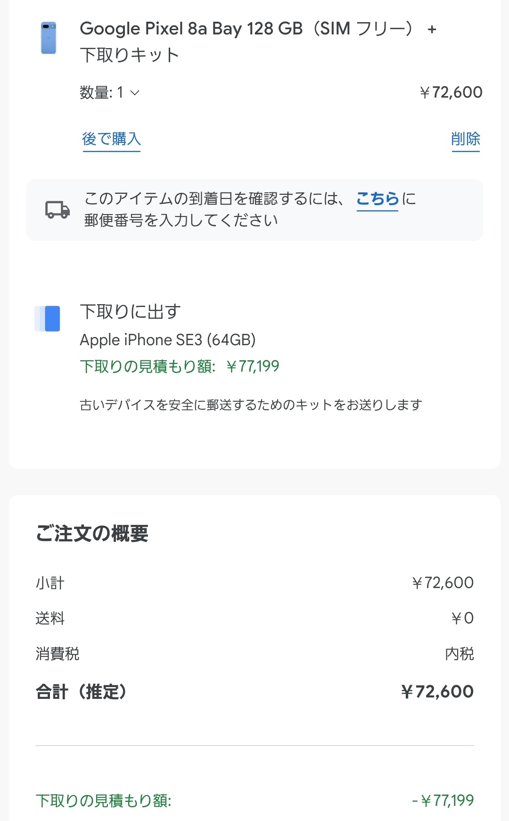
Task: Click the 小計 subtotal amount
Action: click(442, 583)
